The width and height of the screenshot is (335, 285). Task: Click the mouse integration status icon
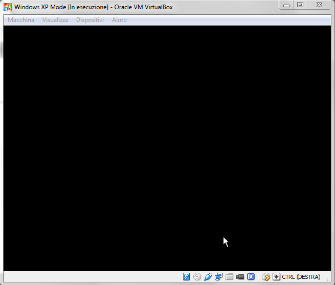[266, 277]
